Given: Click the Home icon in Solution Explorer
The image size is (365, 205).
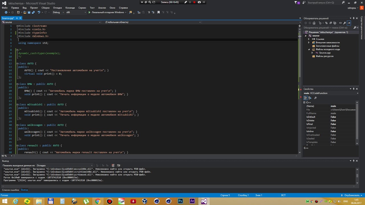Looking at the screenshot, I should [x=314, y=23].
